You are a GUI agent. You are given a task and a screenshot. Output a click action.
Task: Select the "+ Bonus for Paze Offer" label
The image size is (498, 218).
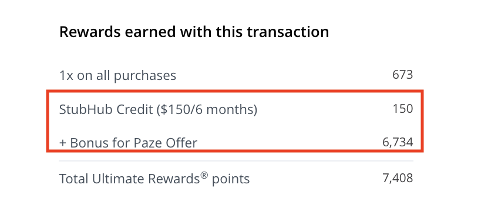(128, 143)
